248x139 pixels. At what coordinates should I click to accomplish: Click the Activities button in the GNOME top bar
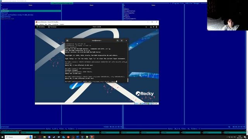41,27
